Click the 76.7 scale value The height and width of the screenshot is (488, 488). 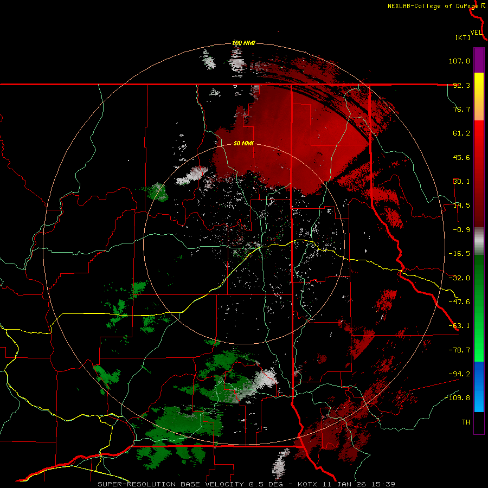point(461,109)
